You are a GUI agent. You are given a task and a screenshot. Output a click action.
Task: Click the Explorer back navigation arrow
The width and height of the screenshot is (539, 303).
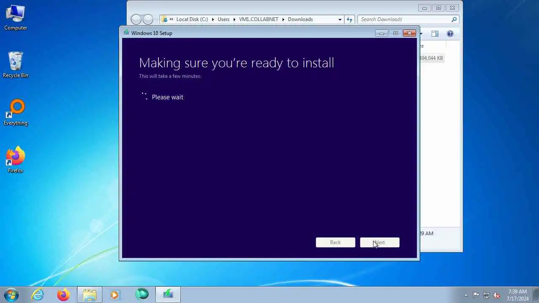(136, 19)
